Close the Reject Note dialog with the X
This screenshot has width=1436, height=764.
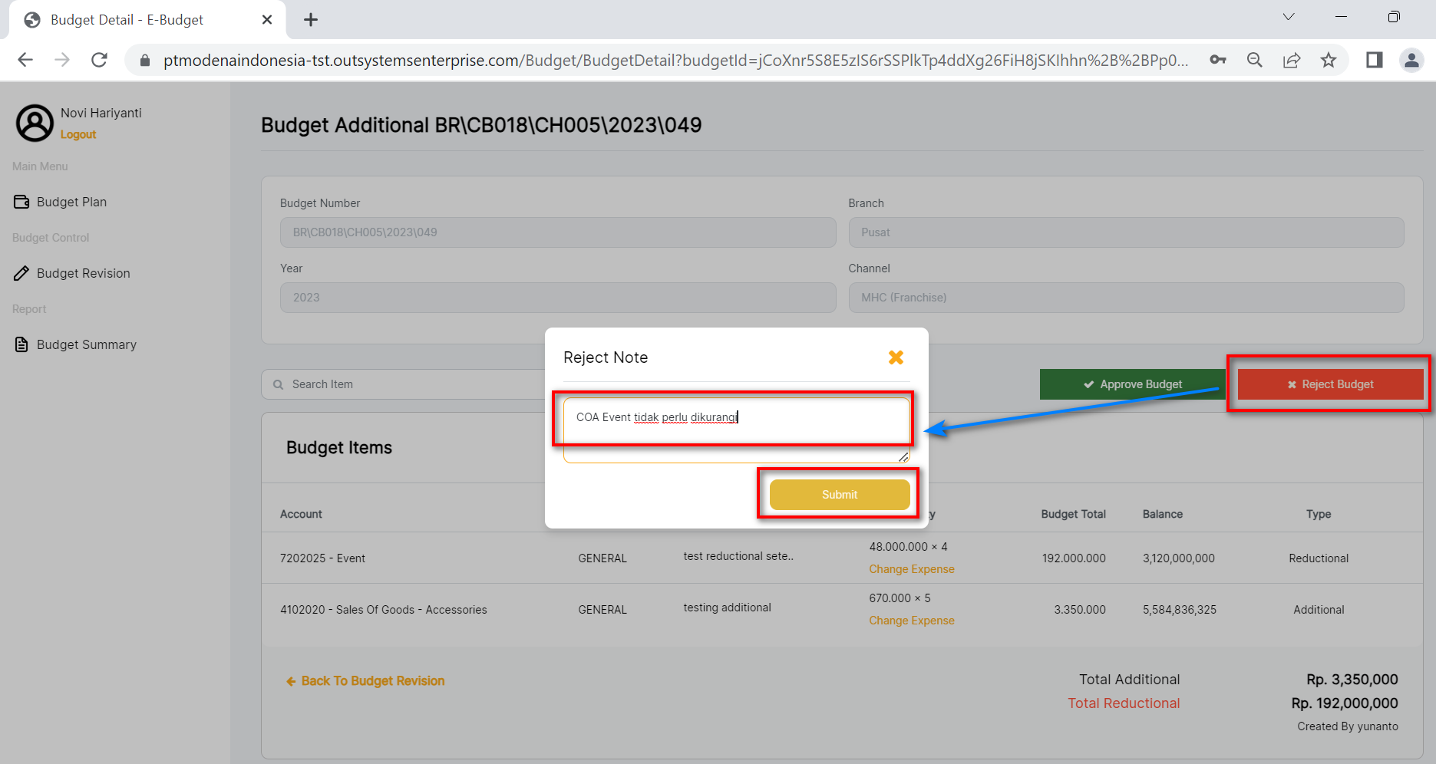(x=896, y=357)
